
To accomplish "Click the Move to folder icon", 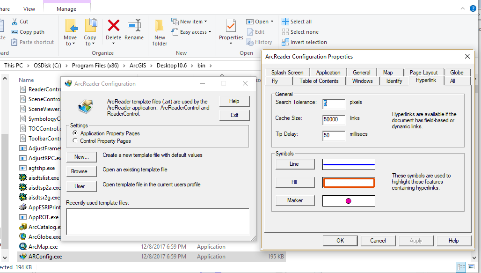I will click(x=71, y=25).
